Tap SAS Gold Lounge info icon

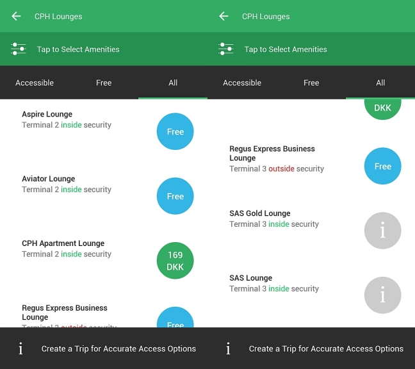tap(382, 231)
